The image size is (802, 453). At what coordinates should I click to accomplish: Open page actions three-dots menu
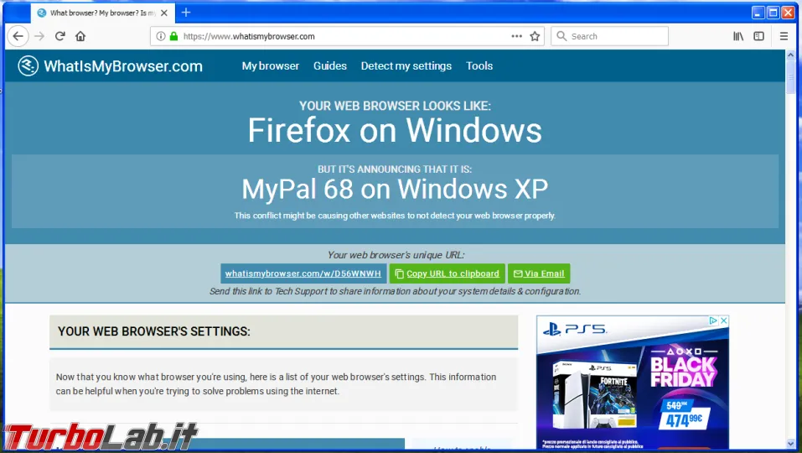[x=516, y=36]
